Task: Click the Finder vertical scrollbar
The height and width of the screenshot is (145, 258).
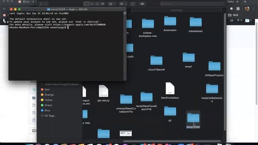Action: pyautogui.click(x=225, y=72)
